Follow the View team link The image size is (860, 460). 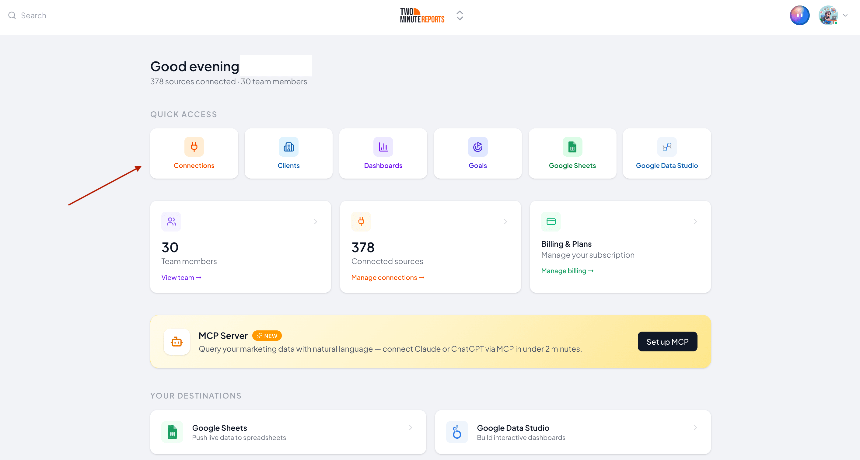pos(181,277)
